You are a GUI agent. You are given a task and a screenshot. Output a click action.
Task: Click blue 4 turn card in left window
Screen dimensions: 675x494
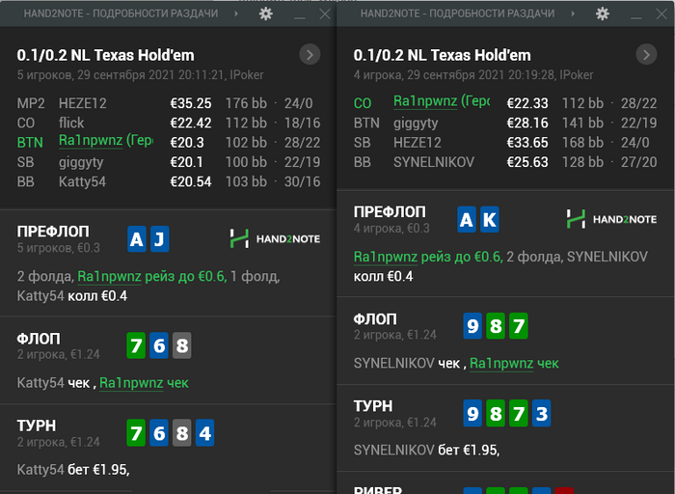pyautogui.click(x=204, y=433)
